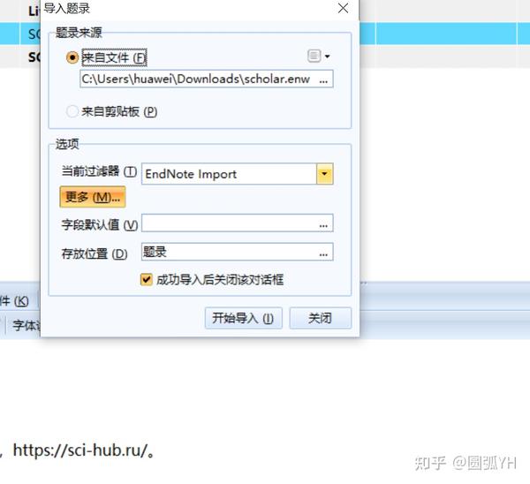Viewport: 530px width, 484px height.
Task: Open the EndNote Import filter dropdown arrow
Action: click(x=325, y=174)
